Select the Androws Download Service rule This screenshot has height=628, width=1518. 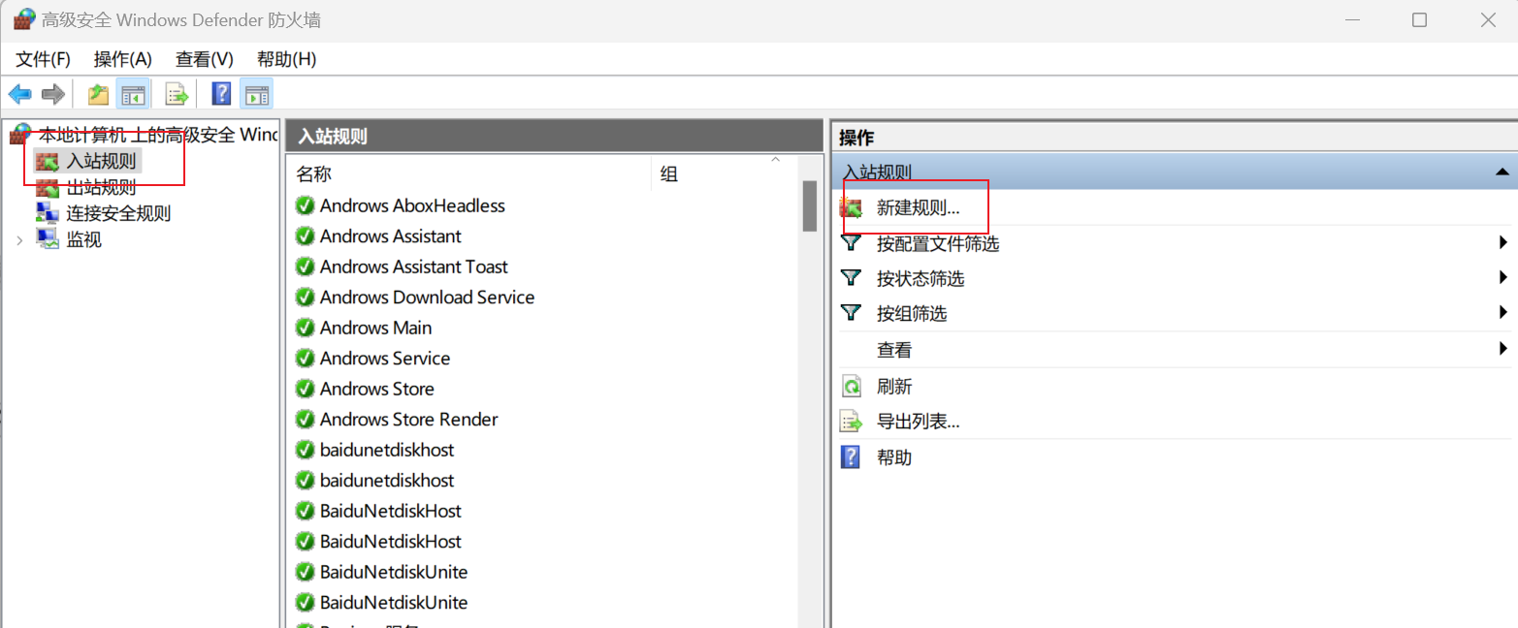point(427,298)
